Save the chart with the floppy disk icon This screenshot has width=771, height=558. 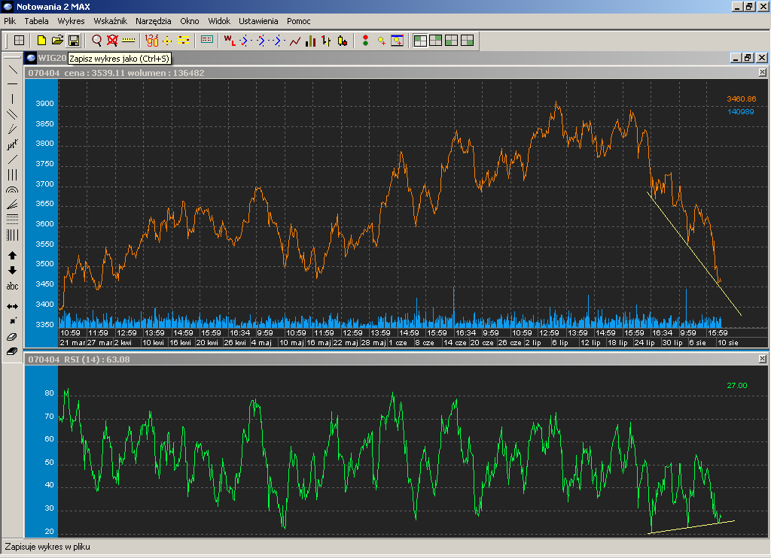tap(74, 41)
